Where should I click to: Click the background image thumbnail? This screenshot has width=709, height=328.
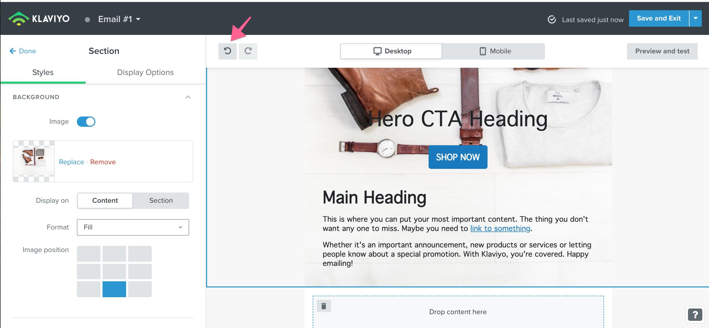[34, 161]
